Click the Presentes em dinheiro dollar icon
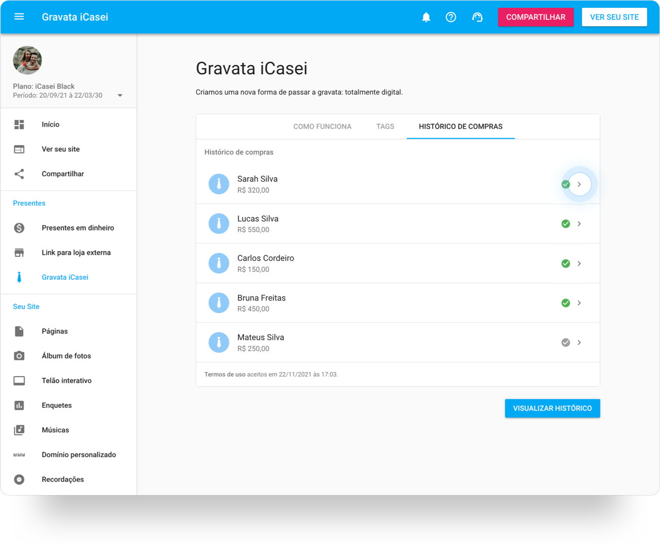 pyautogui.click(x=19, y=228)
